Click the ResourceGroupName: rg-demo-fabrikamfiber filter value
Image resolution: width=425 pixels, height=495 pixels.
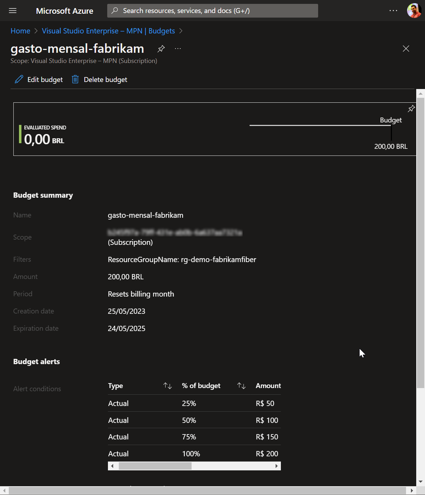(x=182, y=260)
